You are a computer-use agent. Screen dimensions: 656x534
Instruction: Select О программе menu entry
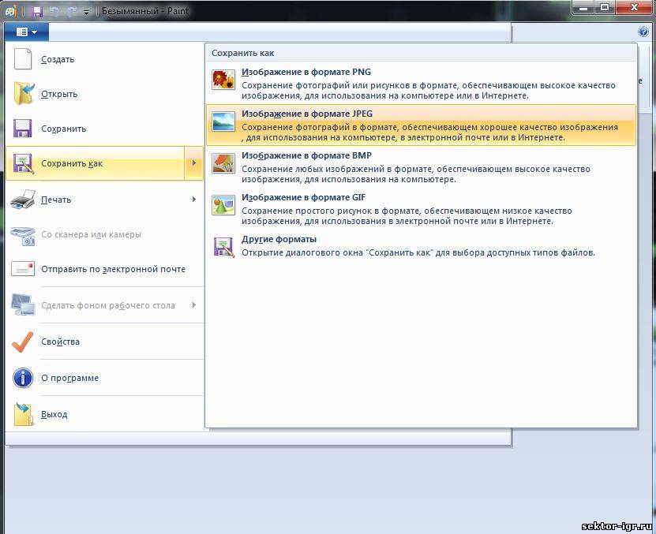click(x=104, y=378)
